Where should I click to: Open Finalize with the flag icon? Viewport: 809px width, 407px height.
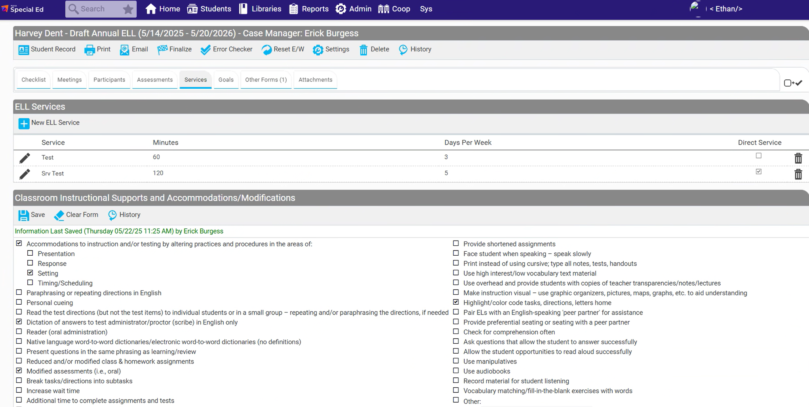click(x=162, y=50)
